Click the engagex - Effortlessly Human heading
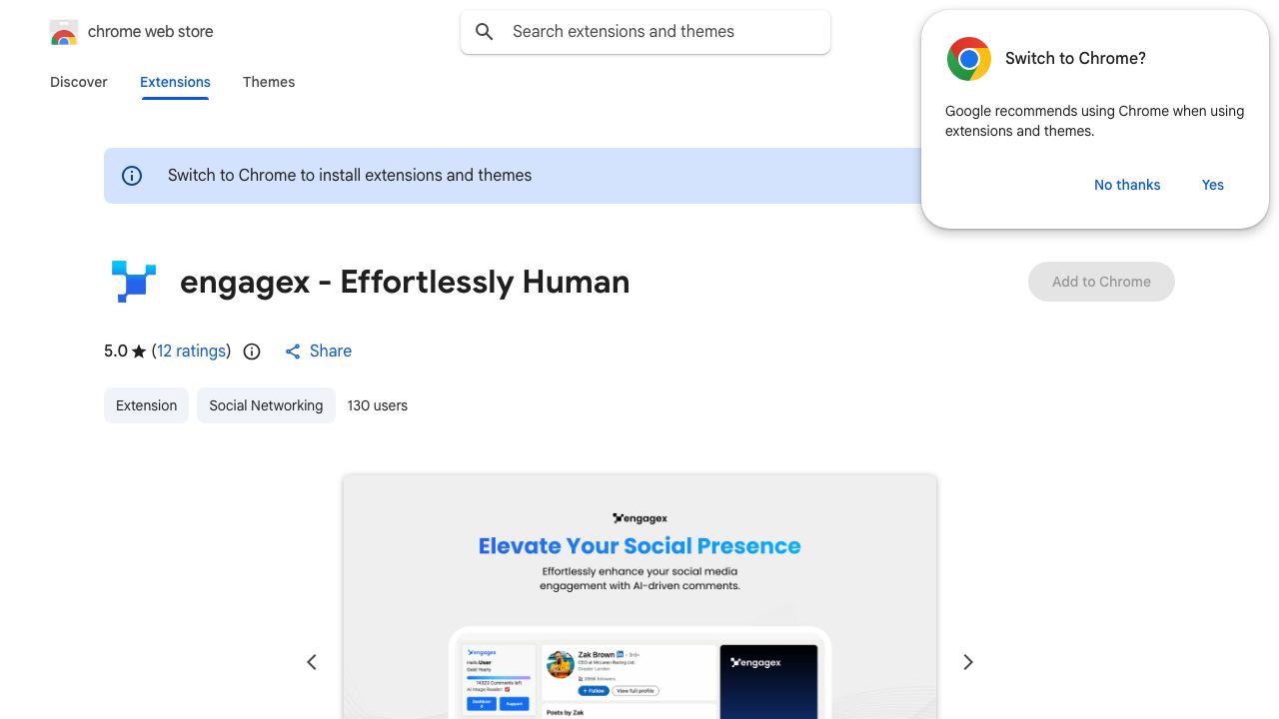This screenshot has width=1279, height=719. [405, 282]
